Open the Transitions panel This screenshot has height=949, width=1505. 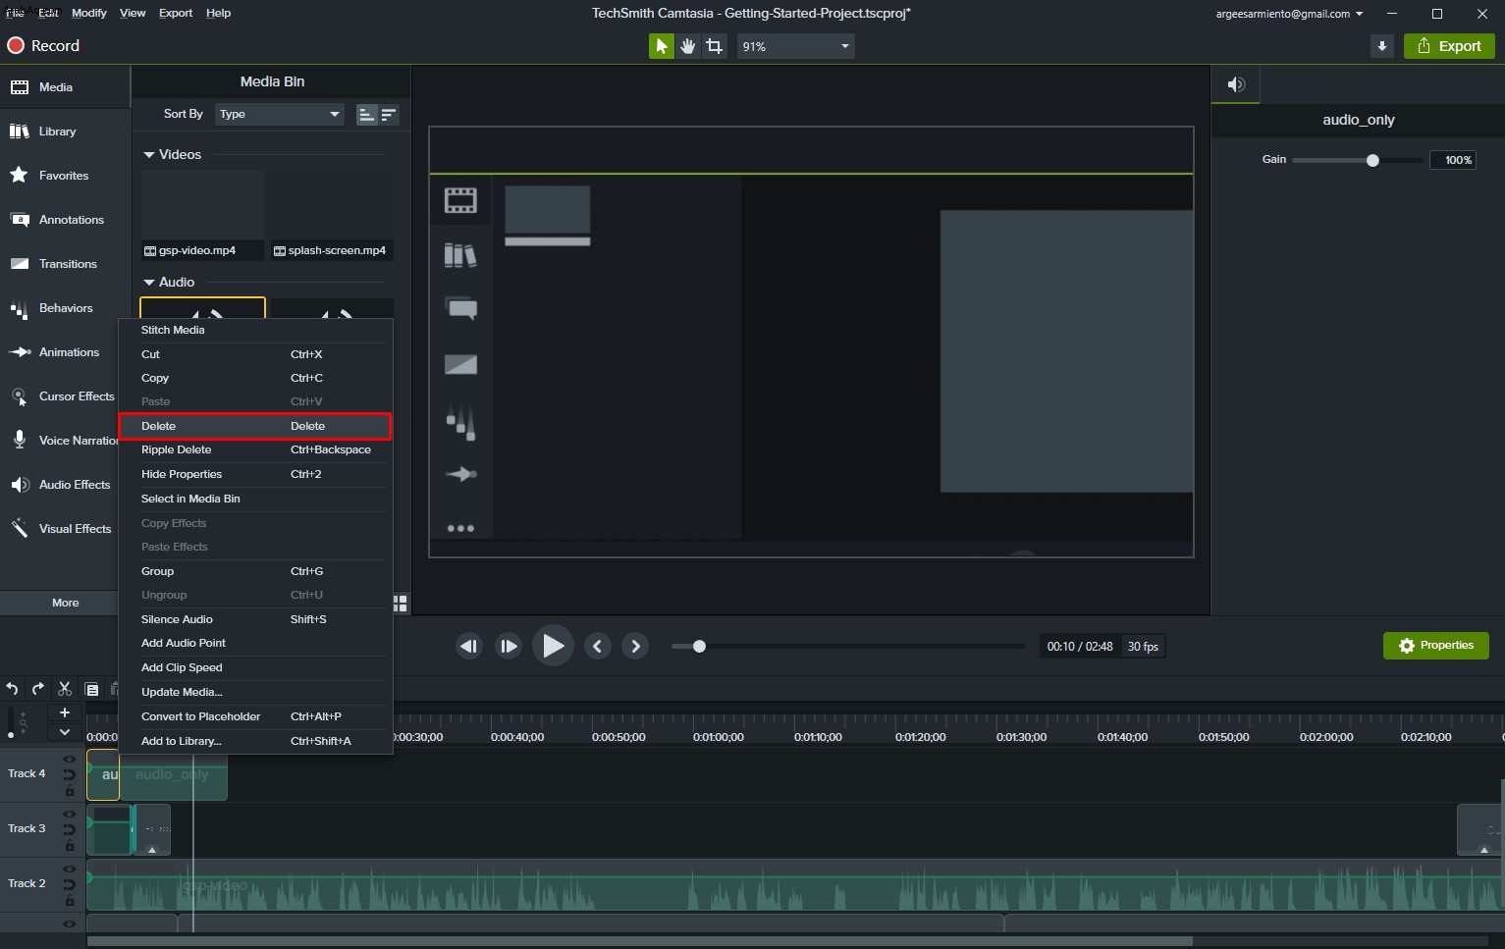65,264
